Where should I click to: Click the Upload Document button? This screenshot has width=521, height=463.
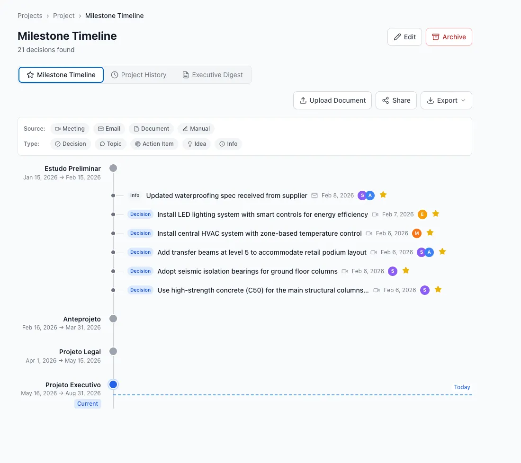point(332,100)
